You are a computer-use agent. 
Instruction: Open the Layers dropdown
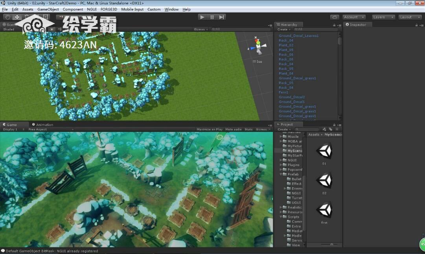[x=383, y=17]
